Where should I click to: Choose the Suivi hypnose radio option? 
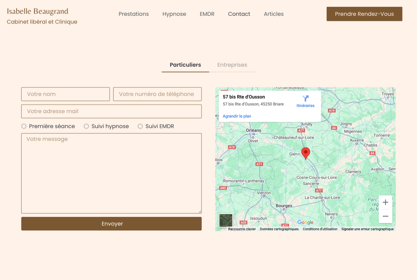click(86, 127)
